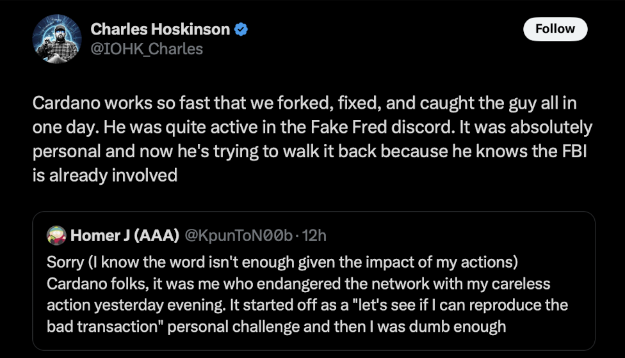Click the @KpunToN00b handle
Screen dimensions: 625x358
pyautogui.click(x=239, y=235)
